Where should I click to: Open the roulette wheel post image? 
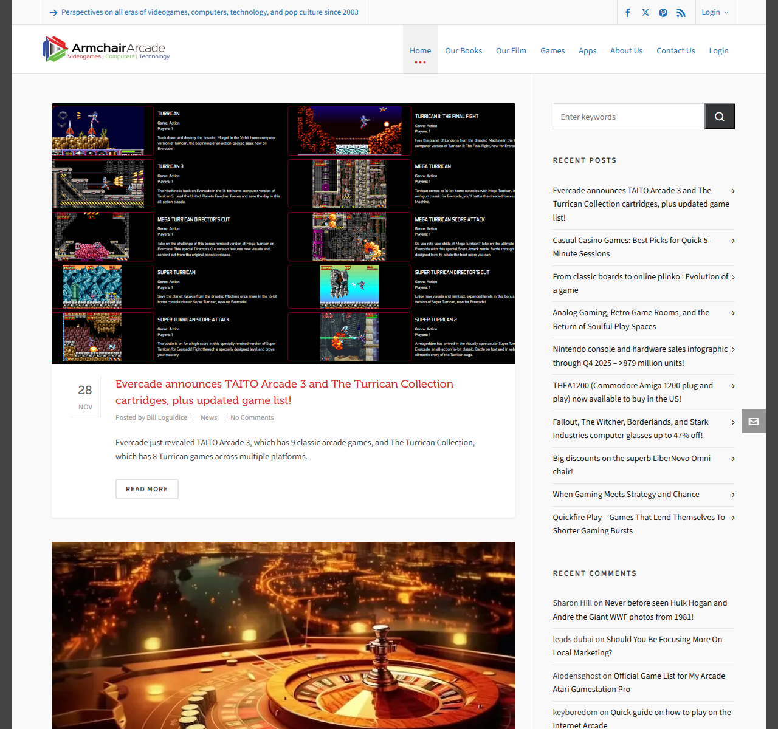pos(283,635)
